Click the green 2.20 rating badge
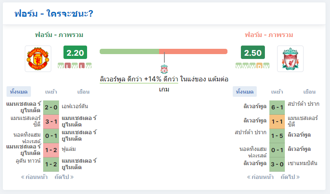Image resolution: width=330 pixels, height=194 pixels. click(x=75, y=52)
